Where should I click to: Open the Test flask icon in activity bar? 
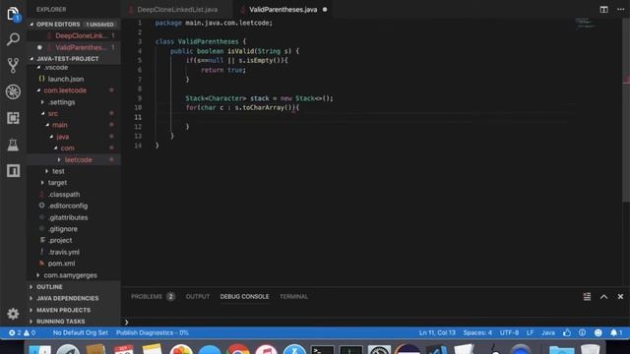pos(13,145)
